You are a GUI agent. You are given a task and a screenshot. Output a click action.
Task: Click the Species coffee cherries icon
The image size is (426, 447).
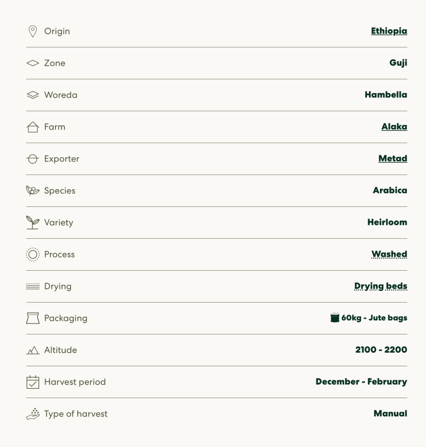coord(33,190)
